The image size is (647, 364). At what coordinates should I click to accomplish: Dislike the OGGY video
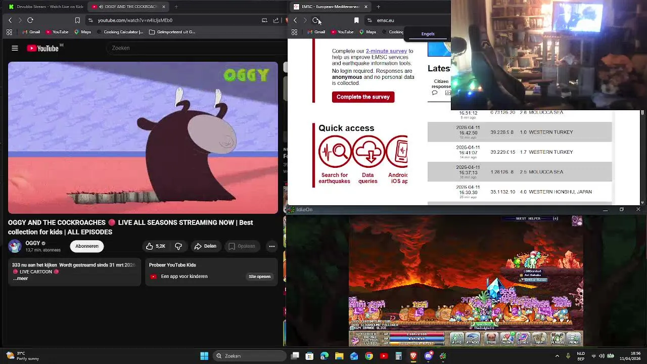tap(178, 246)
